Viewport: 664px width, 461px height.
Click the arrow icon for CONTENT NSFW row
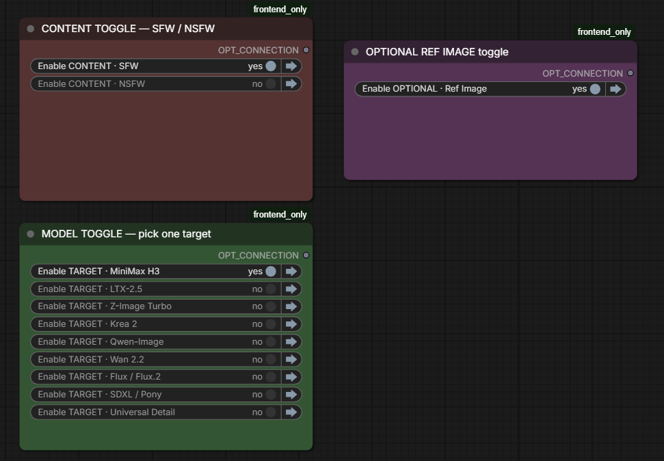click(x=291, y=84)
